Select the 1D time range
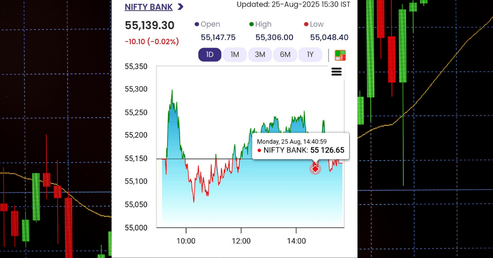Viewport: 493px width, 258px height. pos(210,55)
